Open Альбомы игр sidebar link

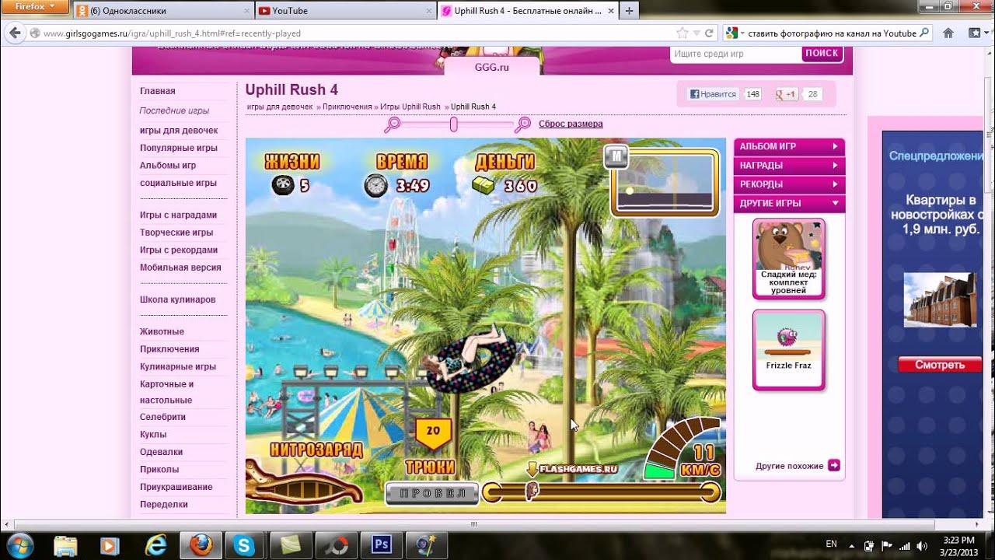click(168, 165)
